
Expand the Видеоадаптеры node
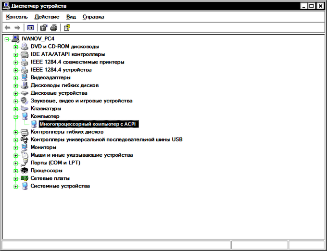(16, 78)
